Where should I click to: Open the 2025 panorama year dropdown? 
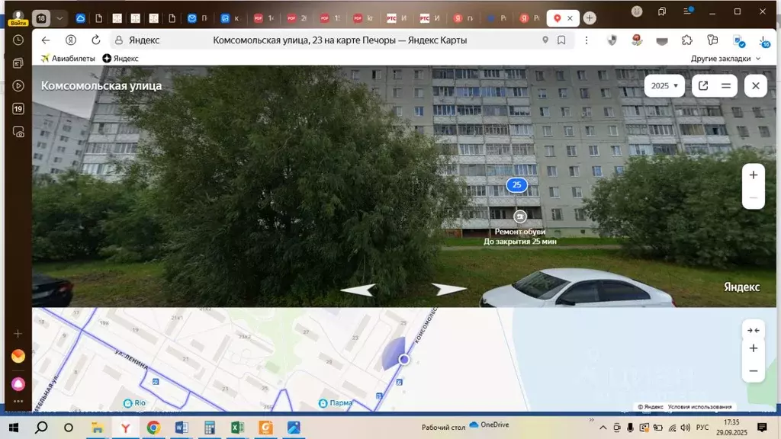(x=664, y=85)
